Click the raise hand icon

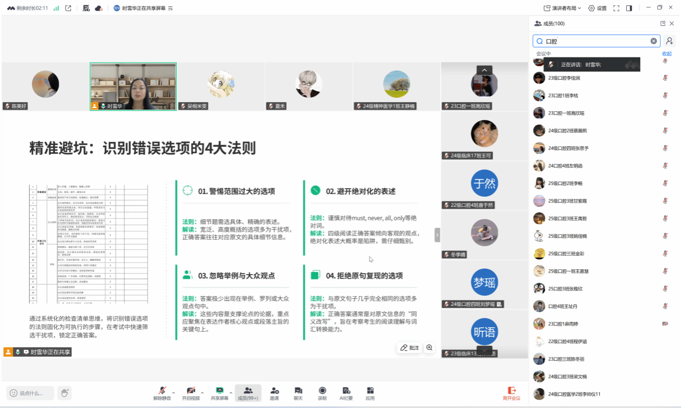[x=65, y=393]
